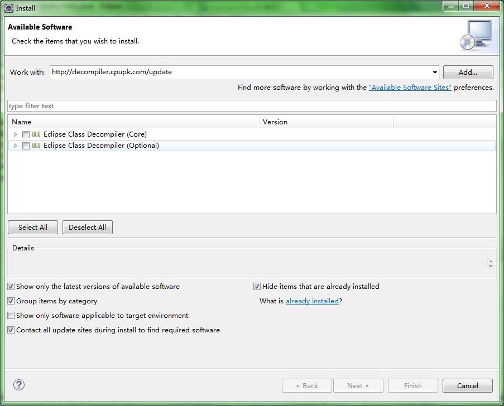Click into the type filter text field

click(252, 105)
